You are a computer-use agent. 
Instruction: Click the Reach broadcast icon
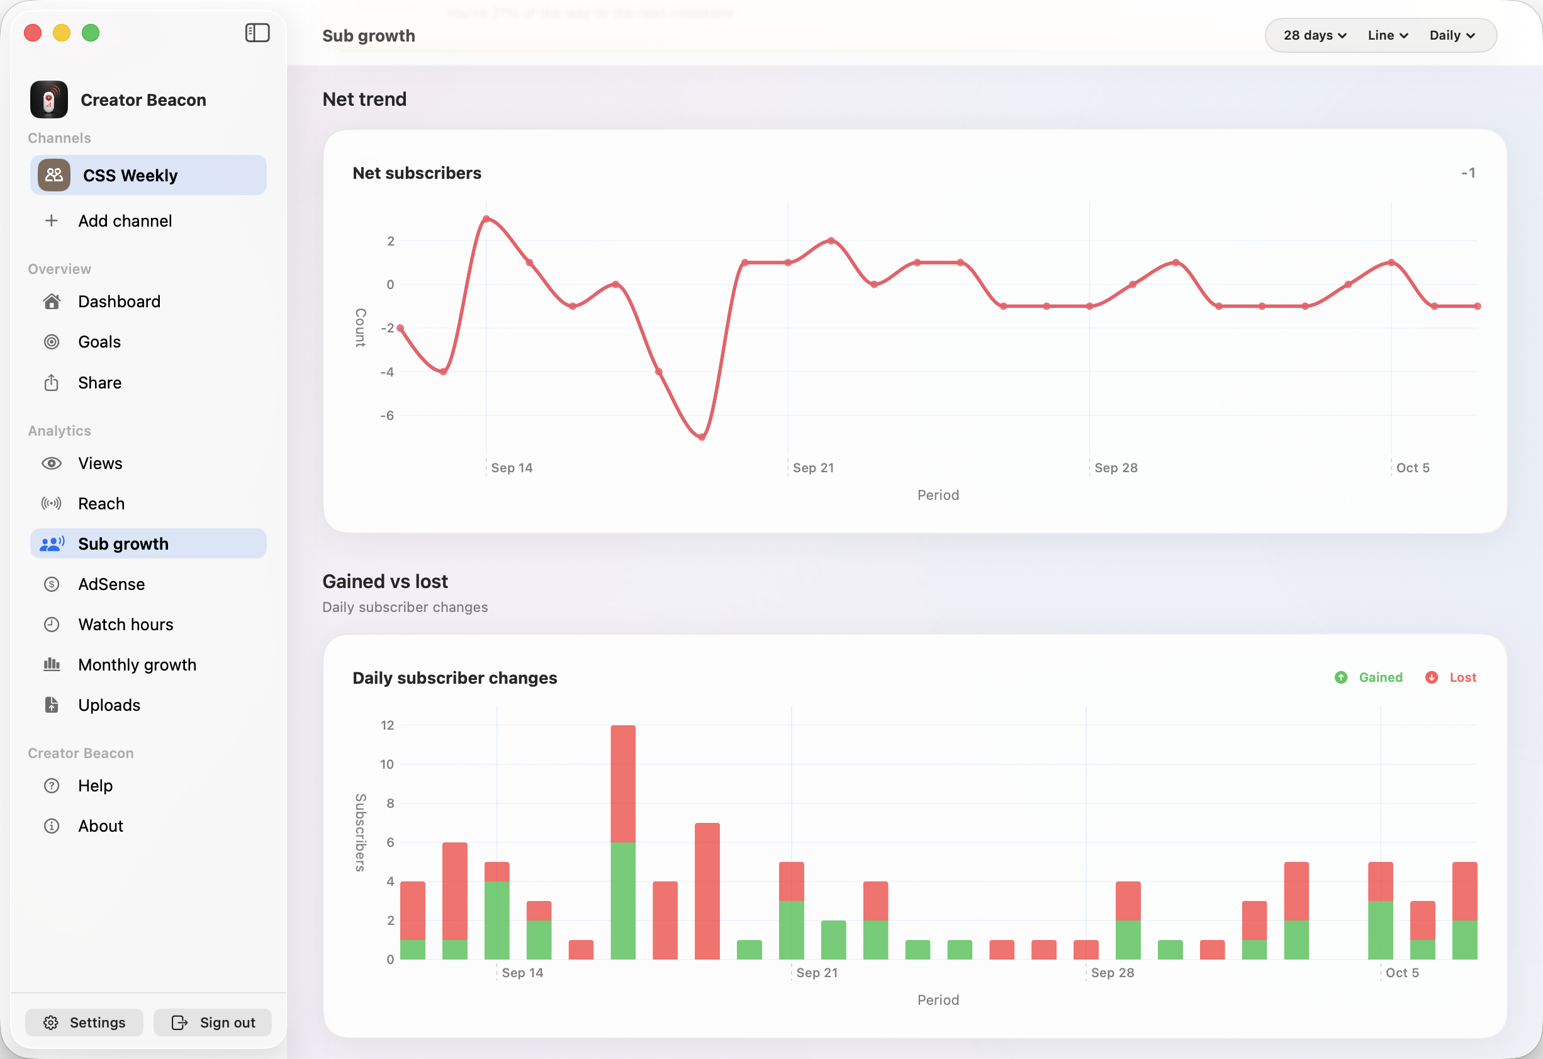point(52,504)
